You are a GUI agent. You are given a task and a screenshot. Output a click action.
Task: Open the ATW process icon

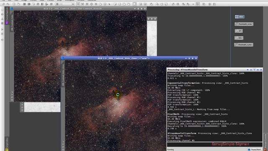point(240,17)
